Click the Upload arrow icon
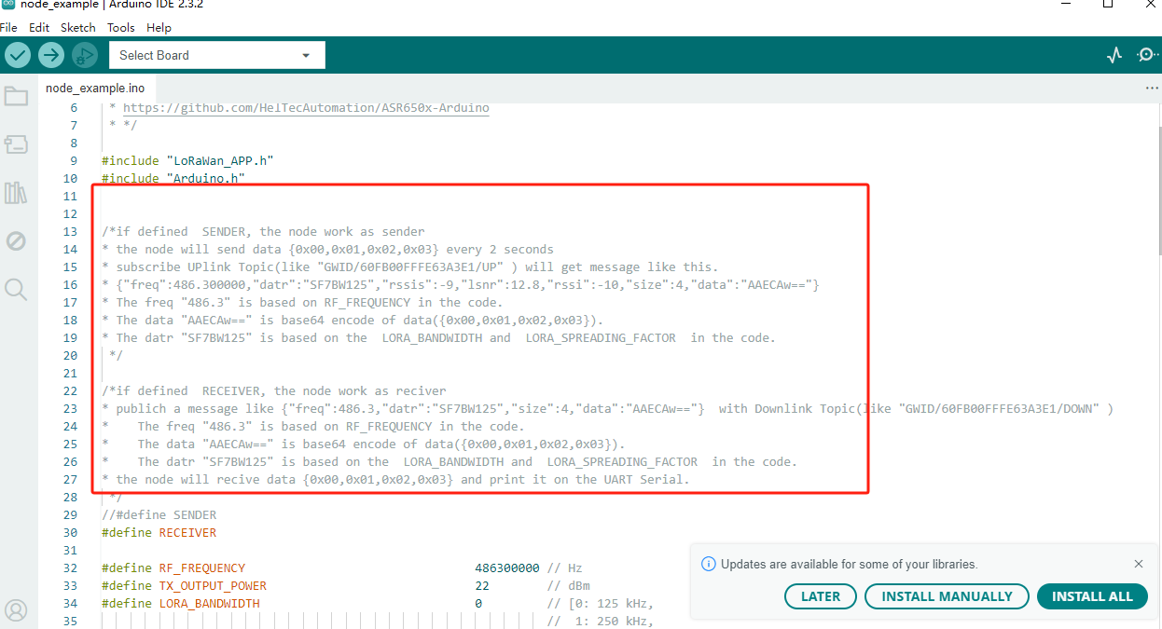The image size is (1162, 629). [51, 55]
